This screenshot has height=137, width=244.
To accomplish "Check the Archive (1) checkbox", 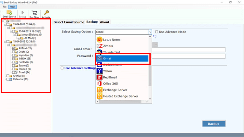I will pos(8,76).
